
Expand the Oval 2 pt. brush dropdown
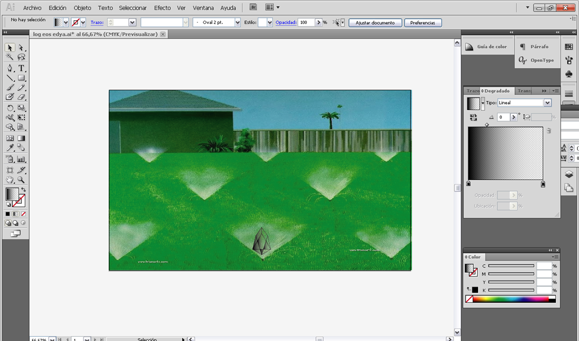tap(237, 23)
